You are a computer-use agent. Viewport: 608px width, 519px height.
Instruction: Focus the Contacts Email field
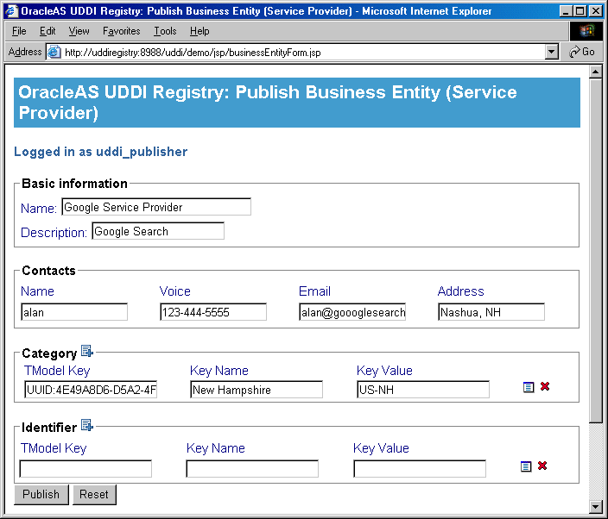(x=352, y=312)
